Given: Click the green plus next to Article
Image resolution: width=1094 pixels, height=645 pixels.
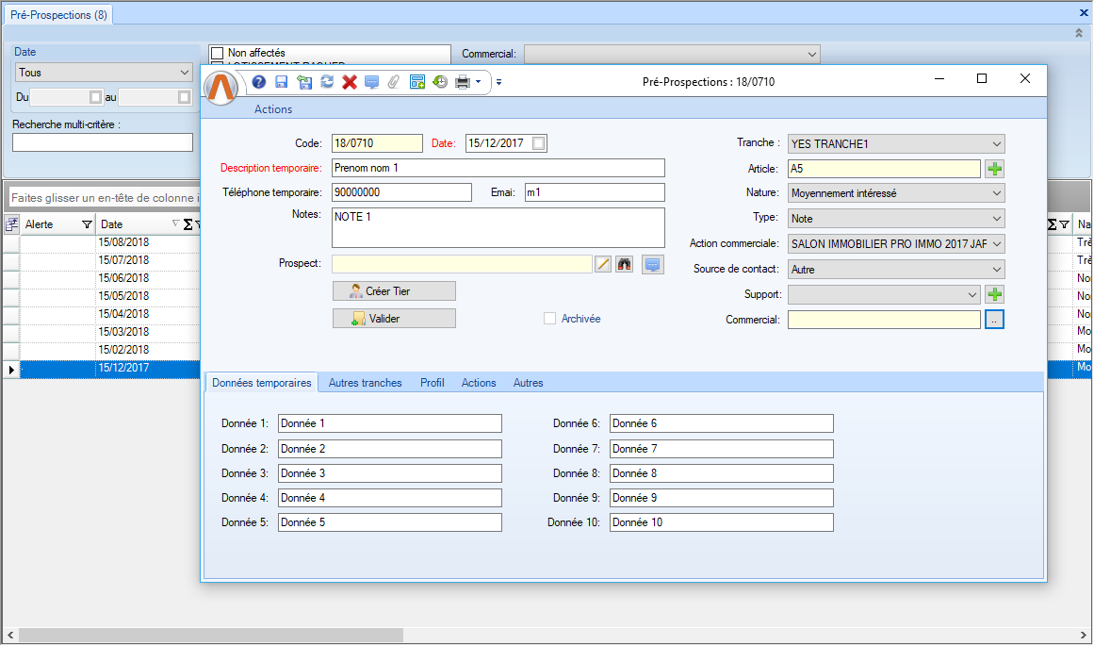Looking at the screenshot, I should [995, 169].
